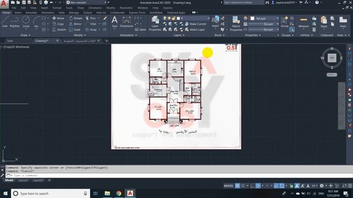The width and height of the screenshot is (353, 198).
Task: Click Make Current layer button
Action: pos(196,24)
